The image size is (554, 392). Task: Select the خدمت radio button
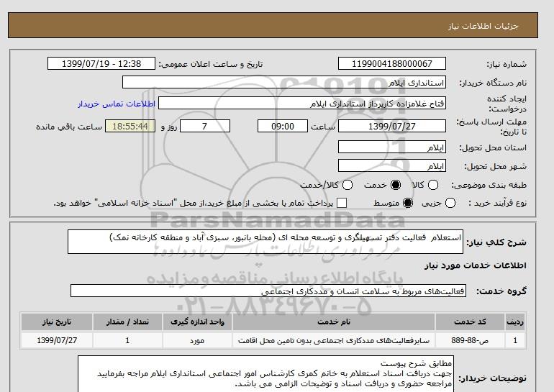[396, 185]
